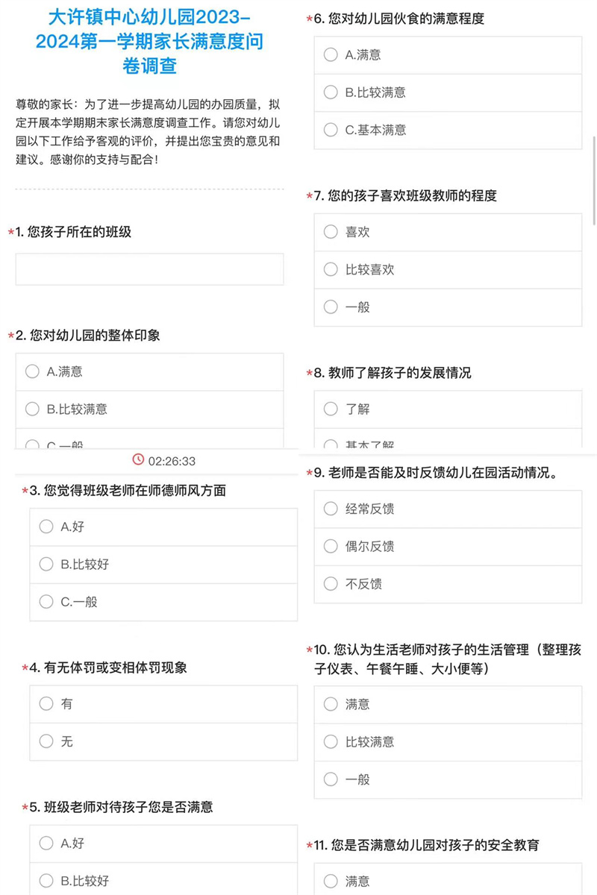The image size is (597, 895).
Task: Choose C.一般 for question 3 on teacher ethics
Action: click(x=46, y=602)
